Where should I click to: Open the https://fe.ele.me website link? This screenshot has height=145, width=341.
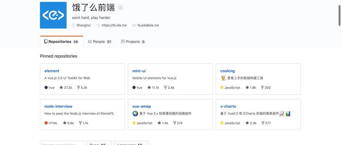coord(114,25)
